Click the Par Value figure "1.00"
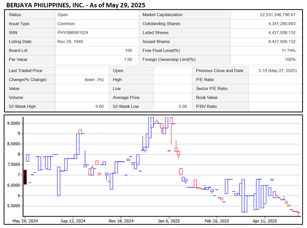 (128, 60)
